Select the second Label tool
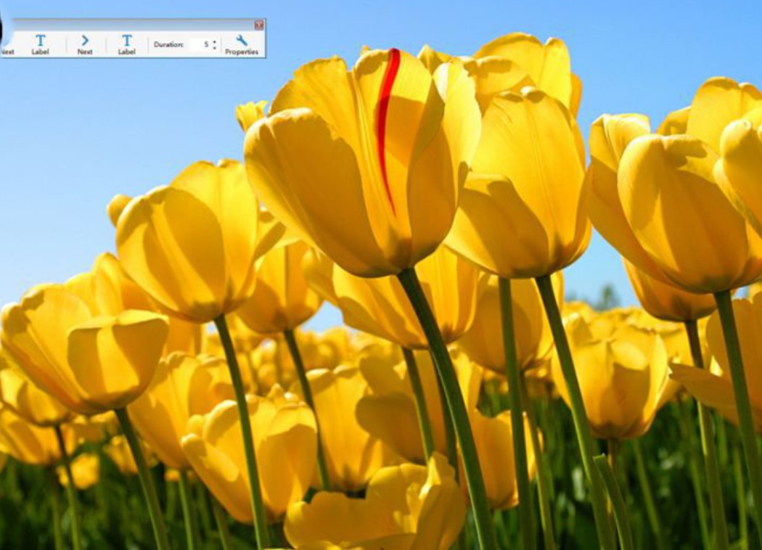 pos(127,42)
